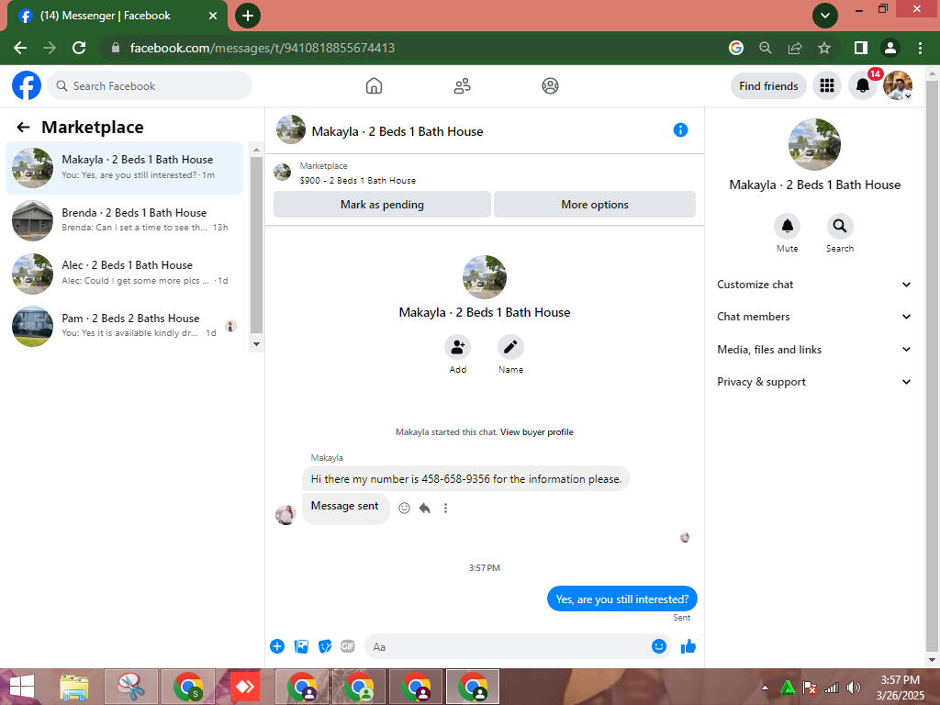Expand Media, files and links section

pos(813,349)
